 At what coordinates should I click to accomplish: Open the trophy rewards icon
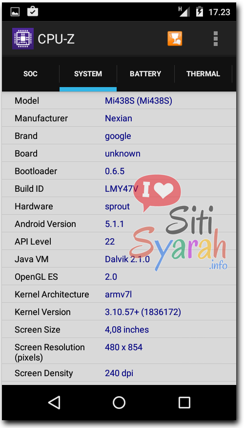pos(175,39)
